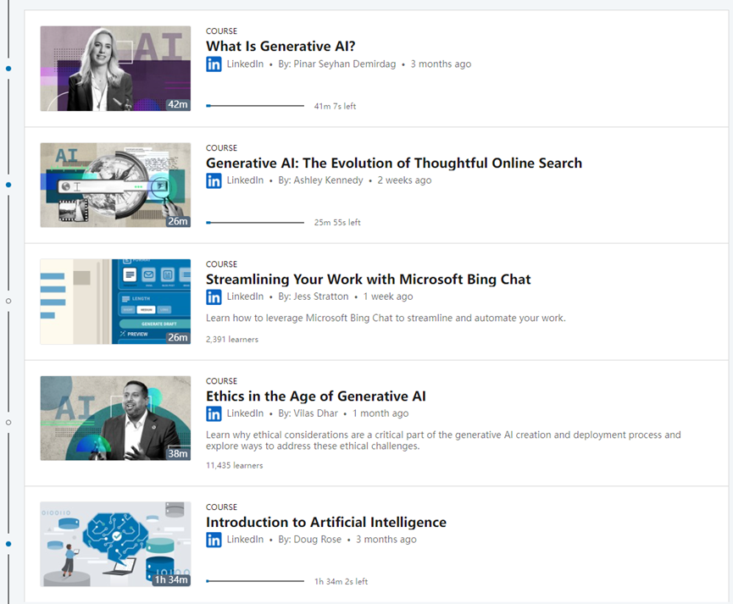Click LinkedIn logo under Bing Chat course
This screenshot has width=733, height=604.
click(214, 296)
